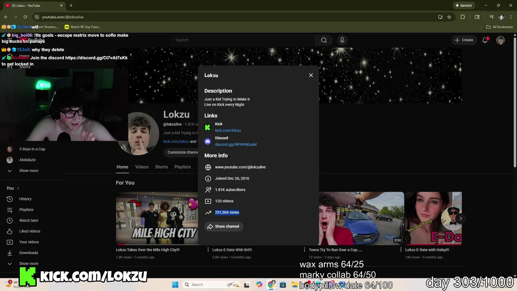This screenshot has height=291, width=517.
Task: Reload the page in Chrome
Action: [25, 17]
